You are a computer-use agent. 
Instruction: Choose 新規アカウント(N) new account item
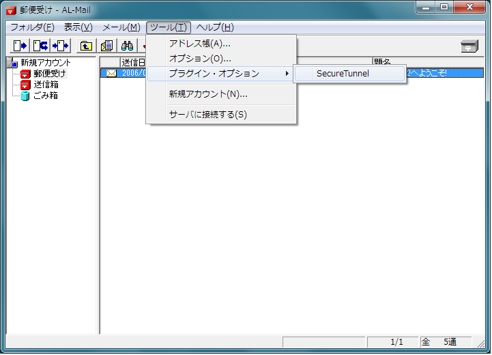click(x=207, y=94)
